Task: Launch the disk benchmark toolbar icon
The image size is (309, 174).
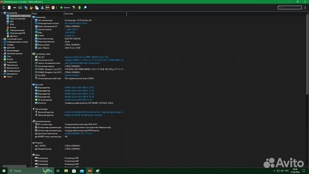Action: click(x=15, y=7)
